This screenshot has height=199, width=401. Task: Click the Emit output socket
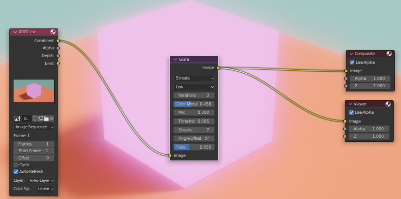tap(58, 63)
